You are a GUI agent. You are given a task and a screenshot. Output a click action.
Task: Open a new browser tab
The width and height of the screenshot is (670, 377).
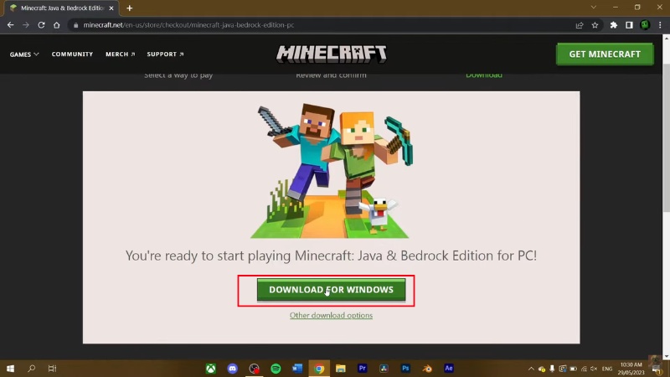point(130,8)
